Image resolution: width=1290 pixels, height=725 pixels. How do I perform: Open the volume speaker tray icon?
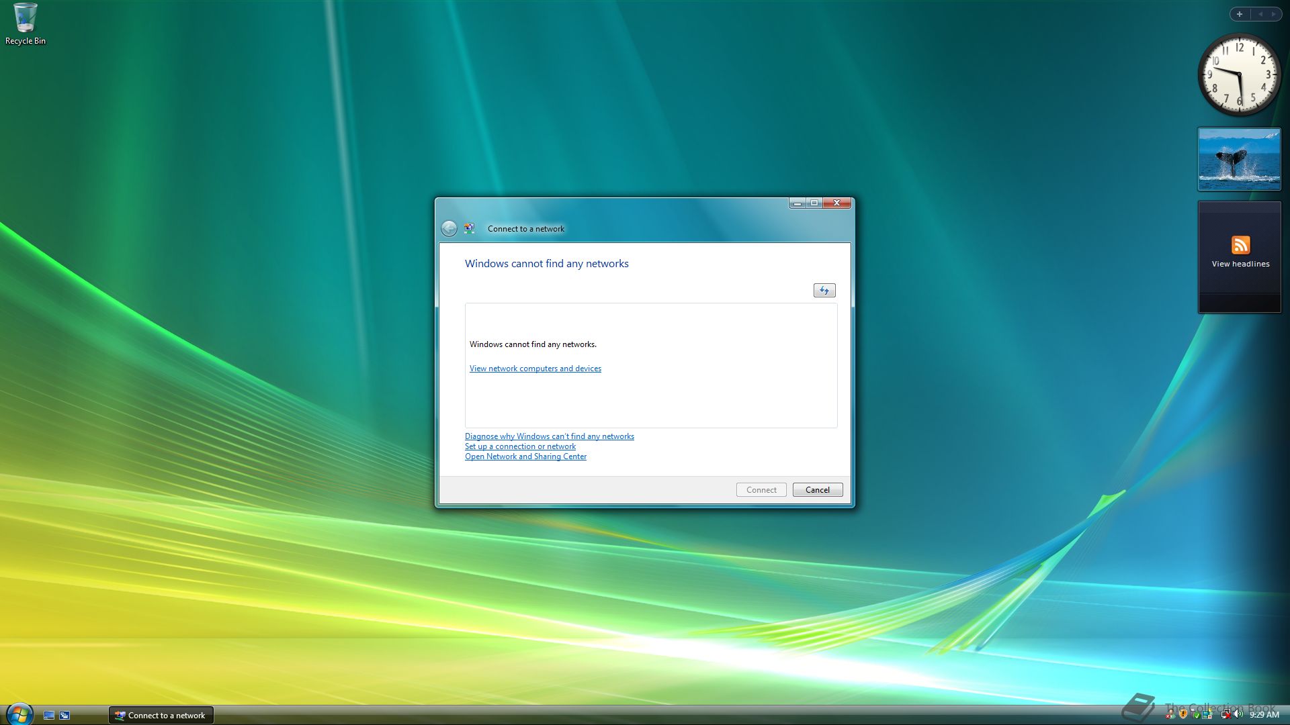pos(1238,714)
